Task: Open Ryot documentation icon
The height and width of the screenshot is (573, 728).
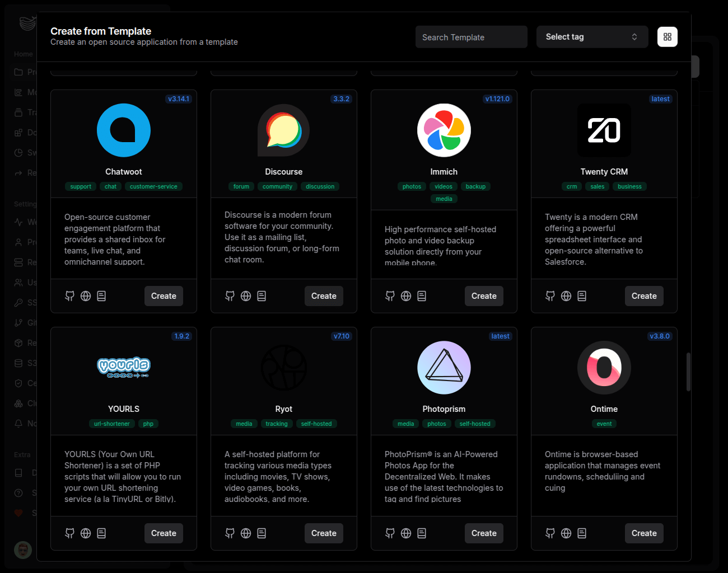Action: click(x=262, y=533)
